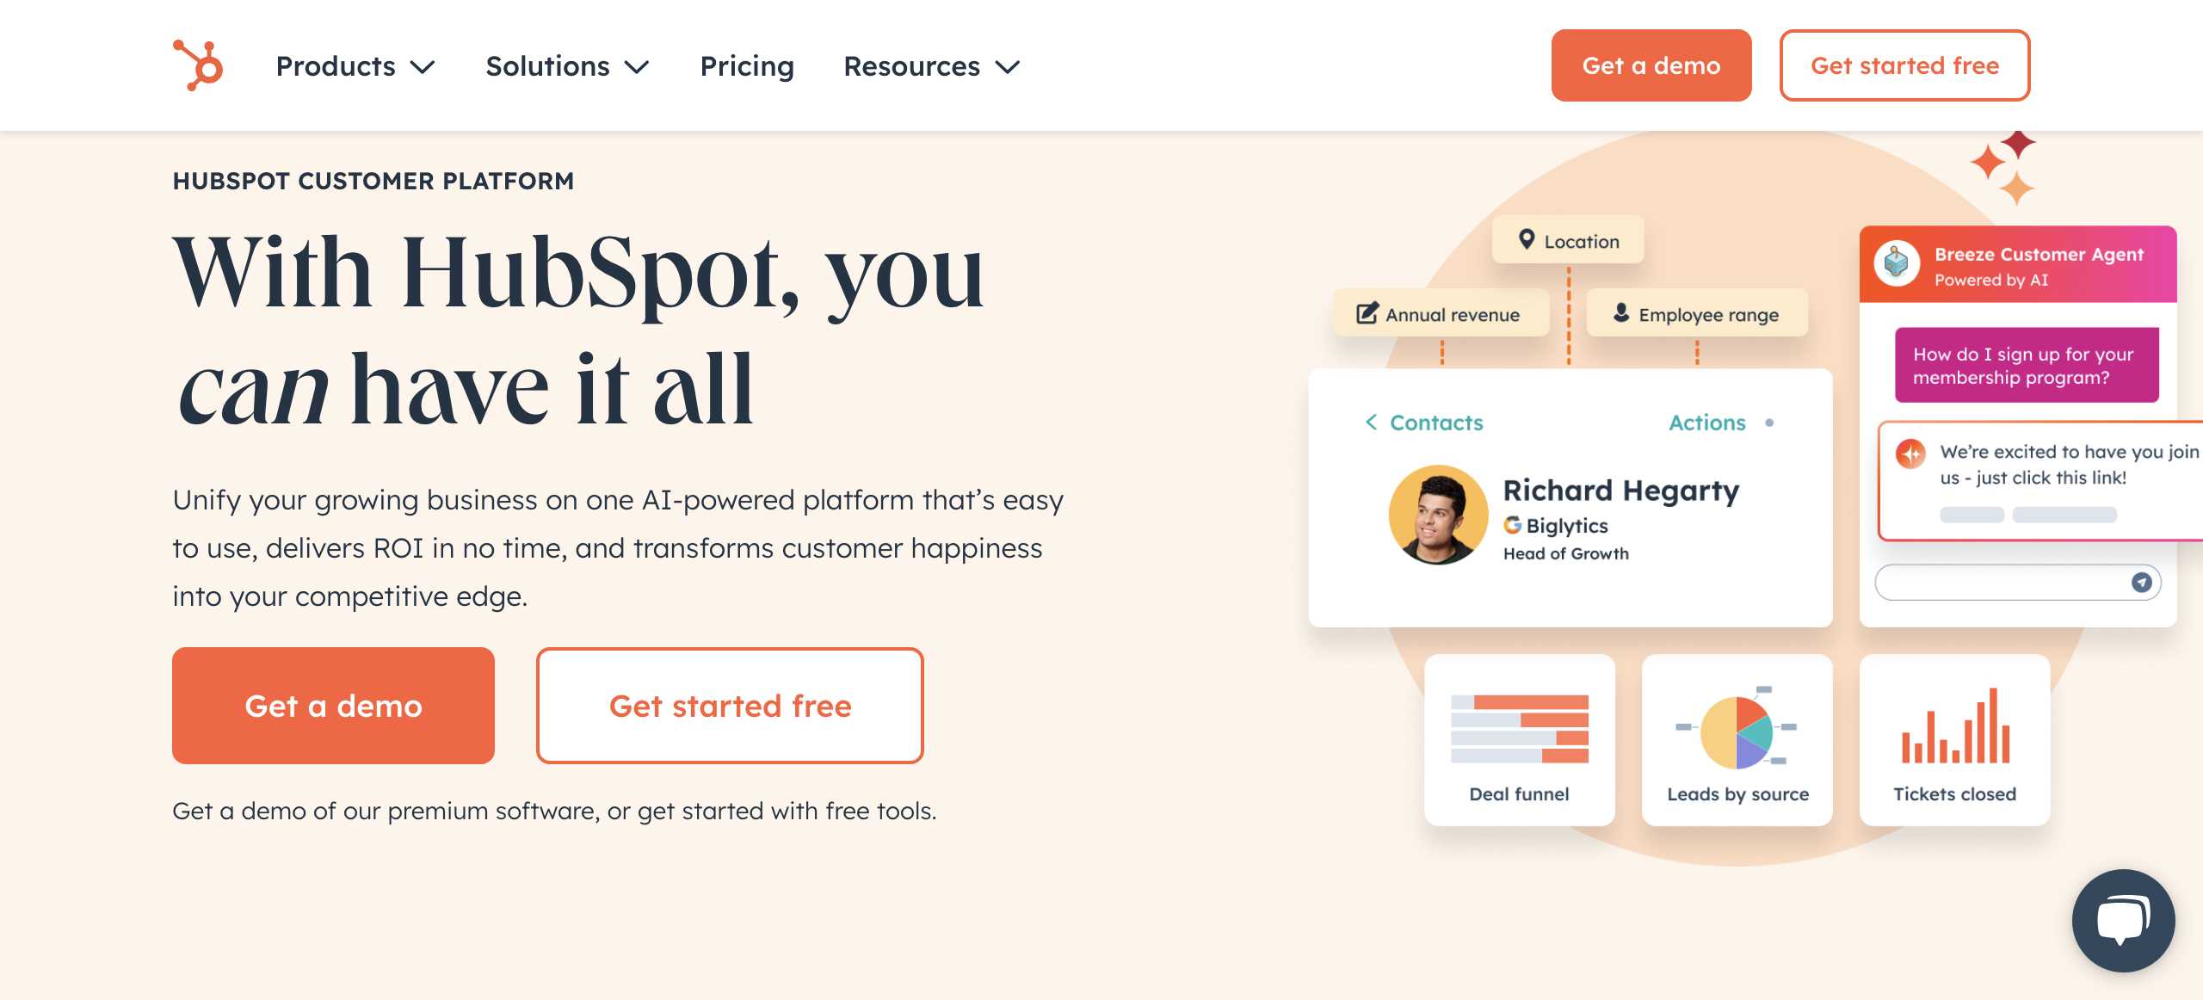Open the Pricing page from navigation

(x=747, y=66)
